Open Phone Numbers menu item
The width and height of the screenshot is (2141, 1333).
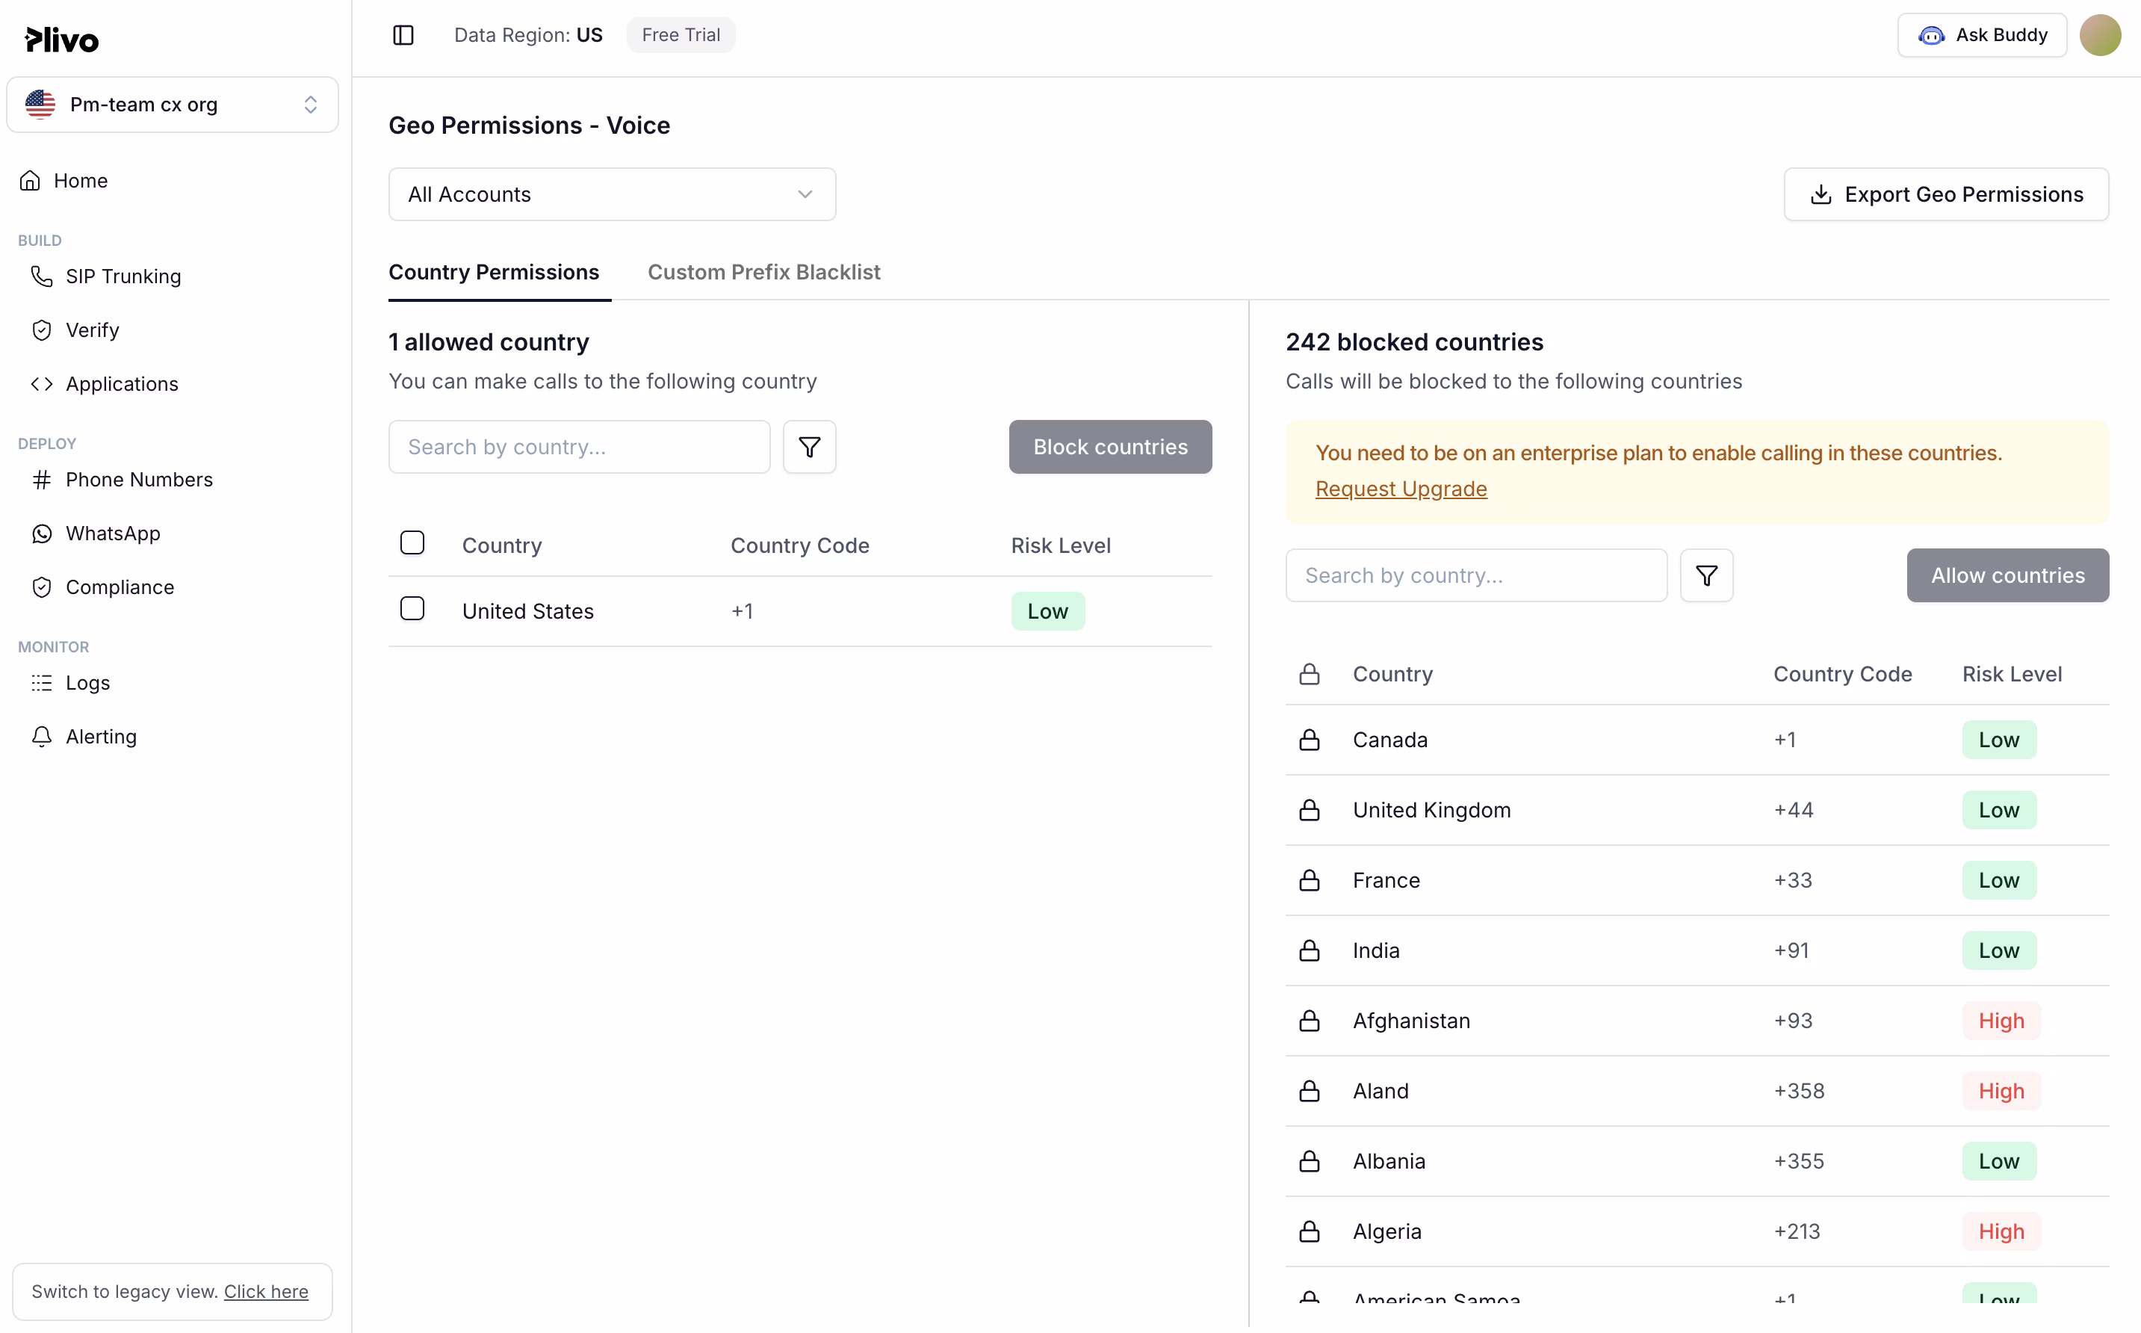pyautogui.click(x=139, y=480)
